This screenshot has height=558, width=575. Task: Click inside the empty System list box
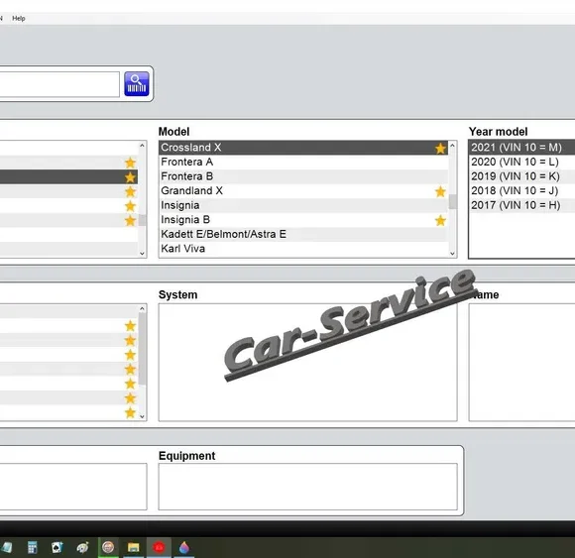(307, 362)
